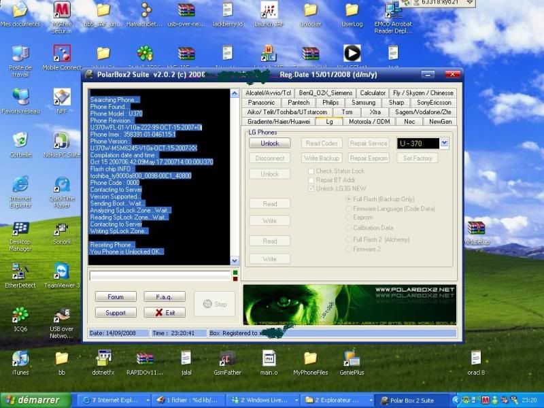Viewport: 544px width, 408px height.
Task: Select Eeprom radio option
Action: (349, 217)
